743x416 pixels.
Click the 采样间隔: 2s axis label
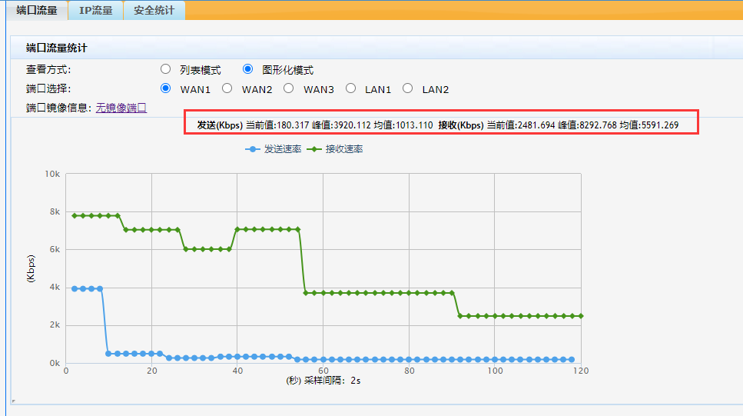click(332, 381)
